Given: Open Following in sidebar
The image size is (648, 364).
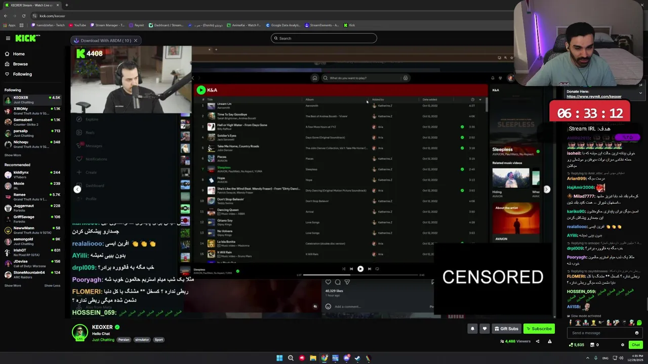Looking at the screenshot, I should pos(22,74).
